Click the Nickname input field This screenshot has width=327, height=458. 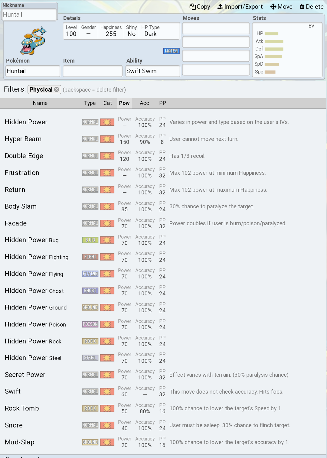click(29, 15)
